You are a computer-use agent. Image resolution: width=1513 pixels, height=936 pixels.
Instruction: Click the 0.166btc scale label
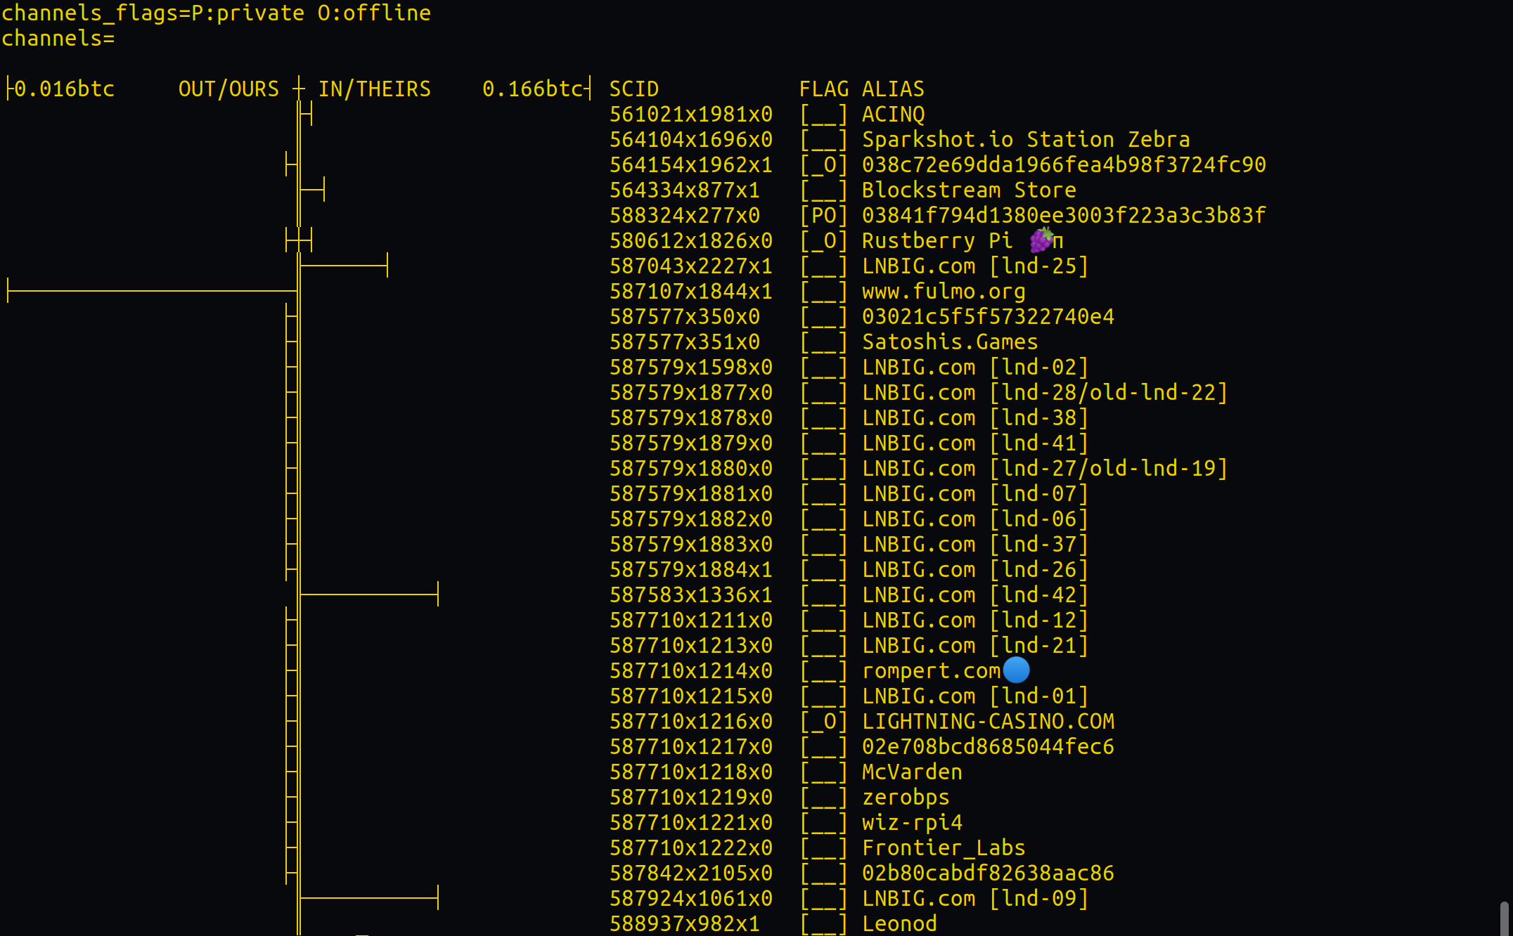click(x=532, y=89)
